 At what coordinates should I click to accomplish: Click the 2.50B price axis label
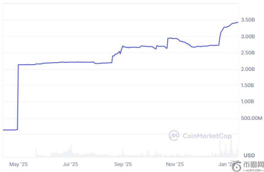(248, 53)
